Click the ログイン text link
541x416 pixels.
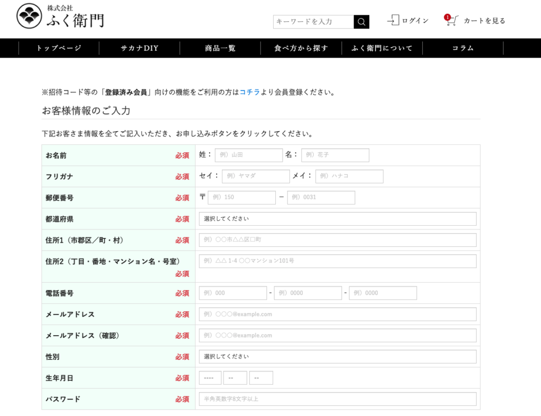point(415,21)
